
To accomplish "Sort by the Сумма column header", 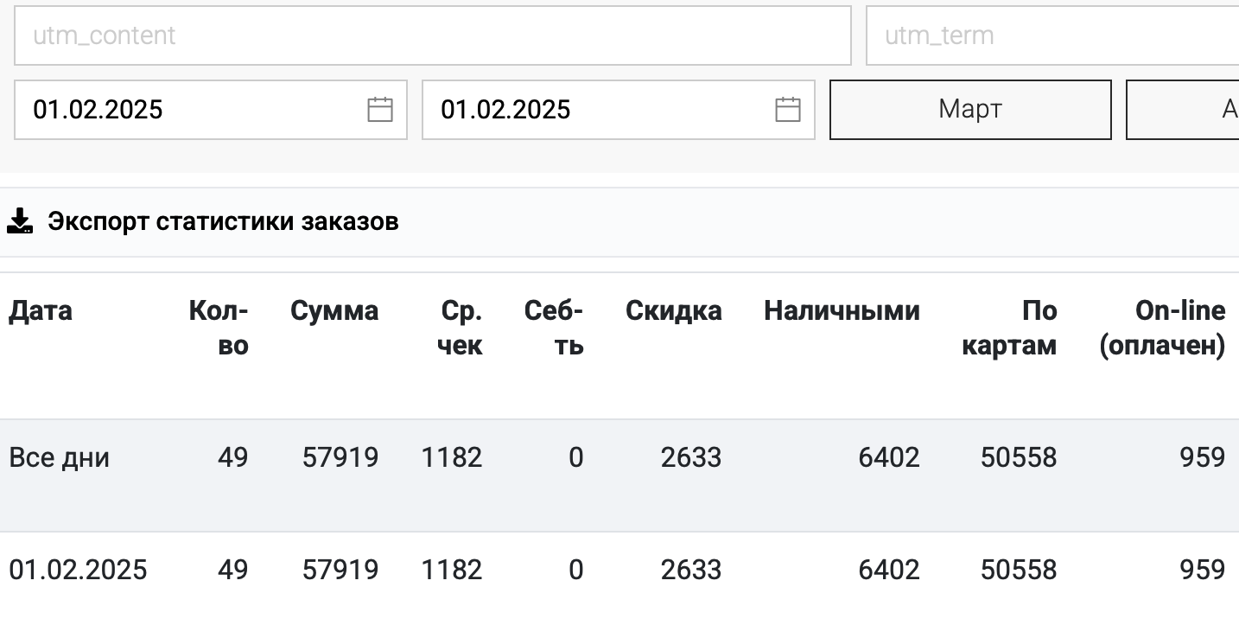I will coord(334,310).
